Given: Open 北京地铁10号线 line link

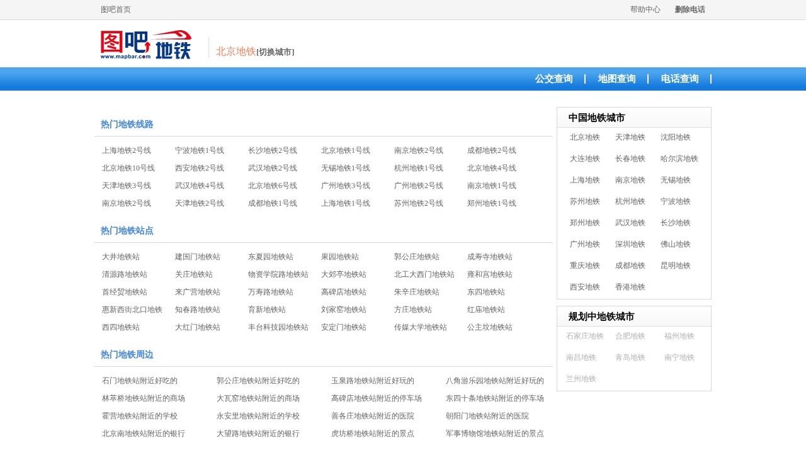Looking at the screenshot, I should 128,168.
